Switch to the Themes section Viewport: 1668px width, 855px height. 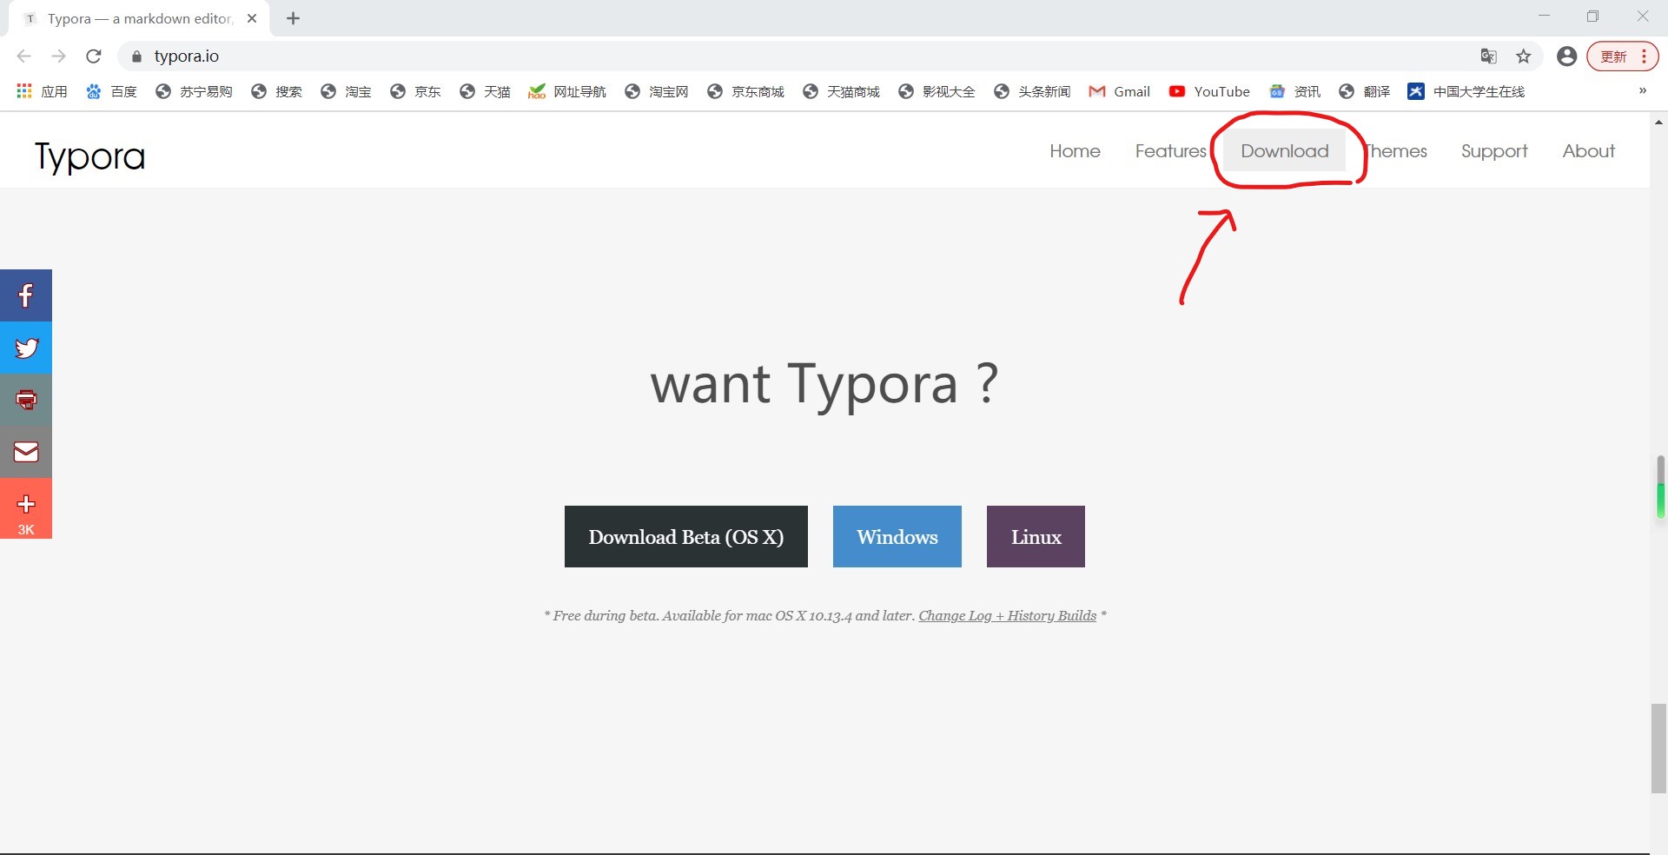(1397, 150)
